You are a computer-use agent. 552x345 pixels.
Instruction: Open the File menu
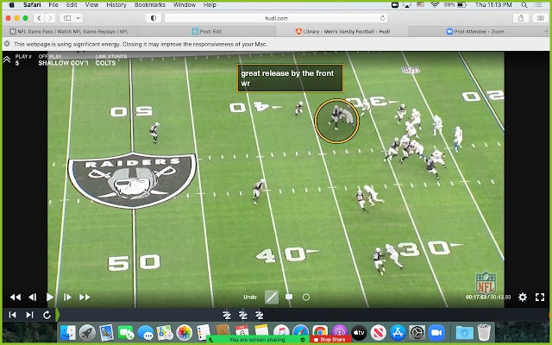click(x=53, y=5)
